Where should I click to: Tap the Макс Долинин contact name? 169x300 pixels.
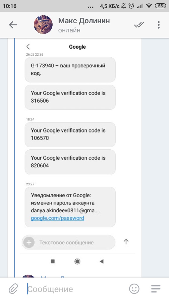coord(84,21)
